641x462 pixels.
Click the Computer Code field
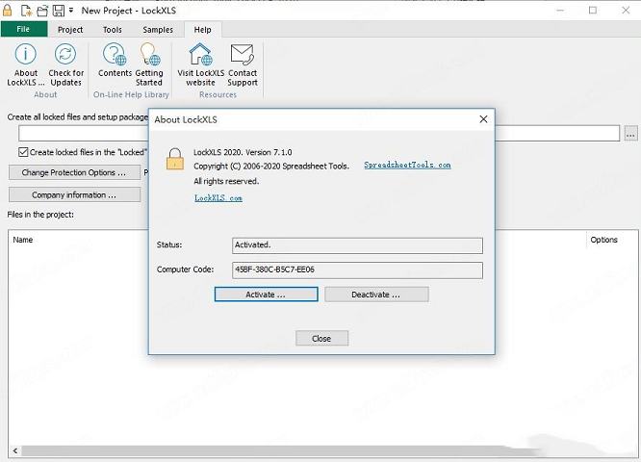tap(357, 269)
